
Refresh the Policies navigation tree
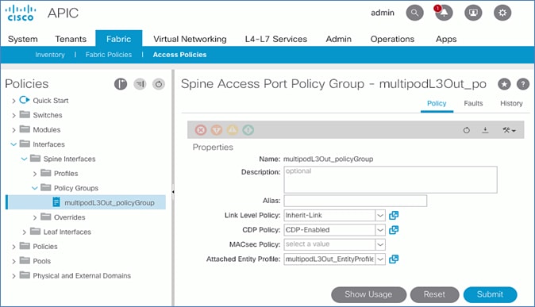(x=159, y=84)
